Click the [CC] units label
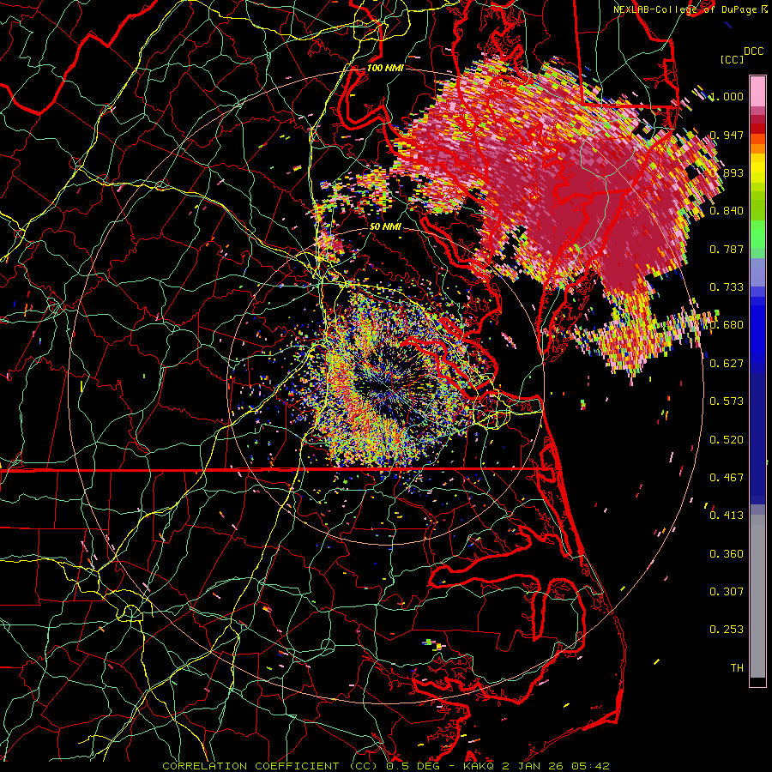The image size is (772, 772). coord(733,59)
